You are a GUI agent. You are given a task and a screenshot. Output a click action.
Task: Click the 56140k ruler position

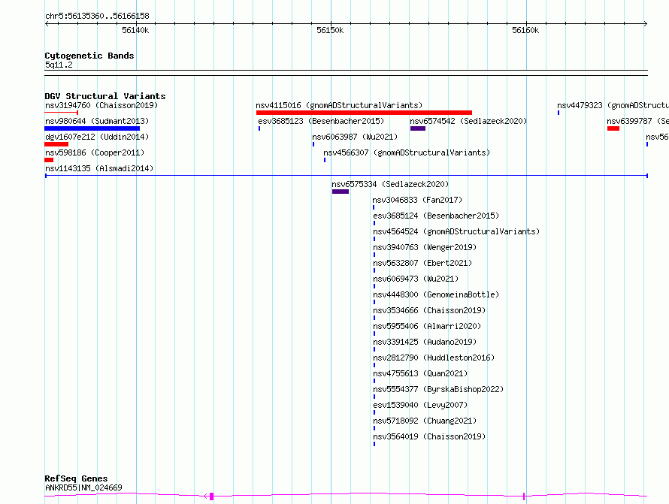(135, 30)
